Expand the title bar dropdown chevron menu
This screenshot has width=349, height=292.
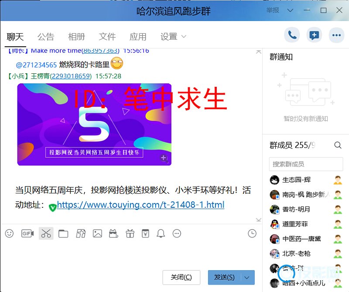(x=289, y=10)
